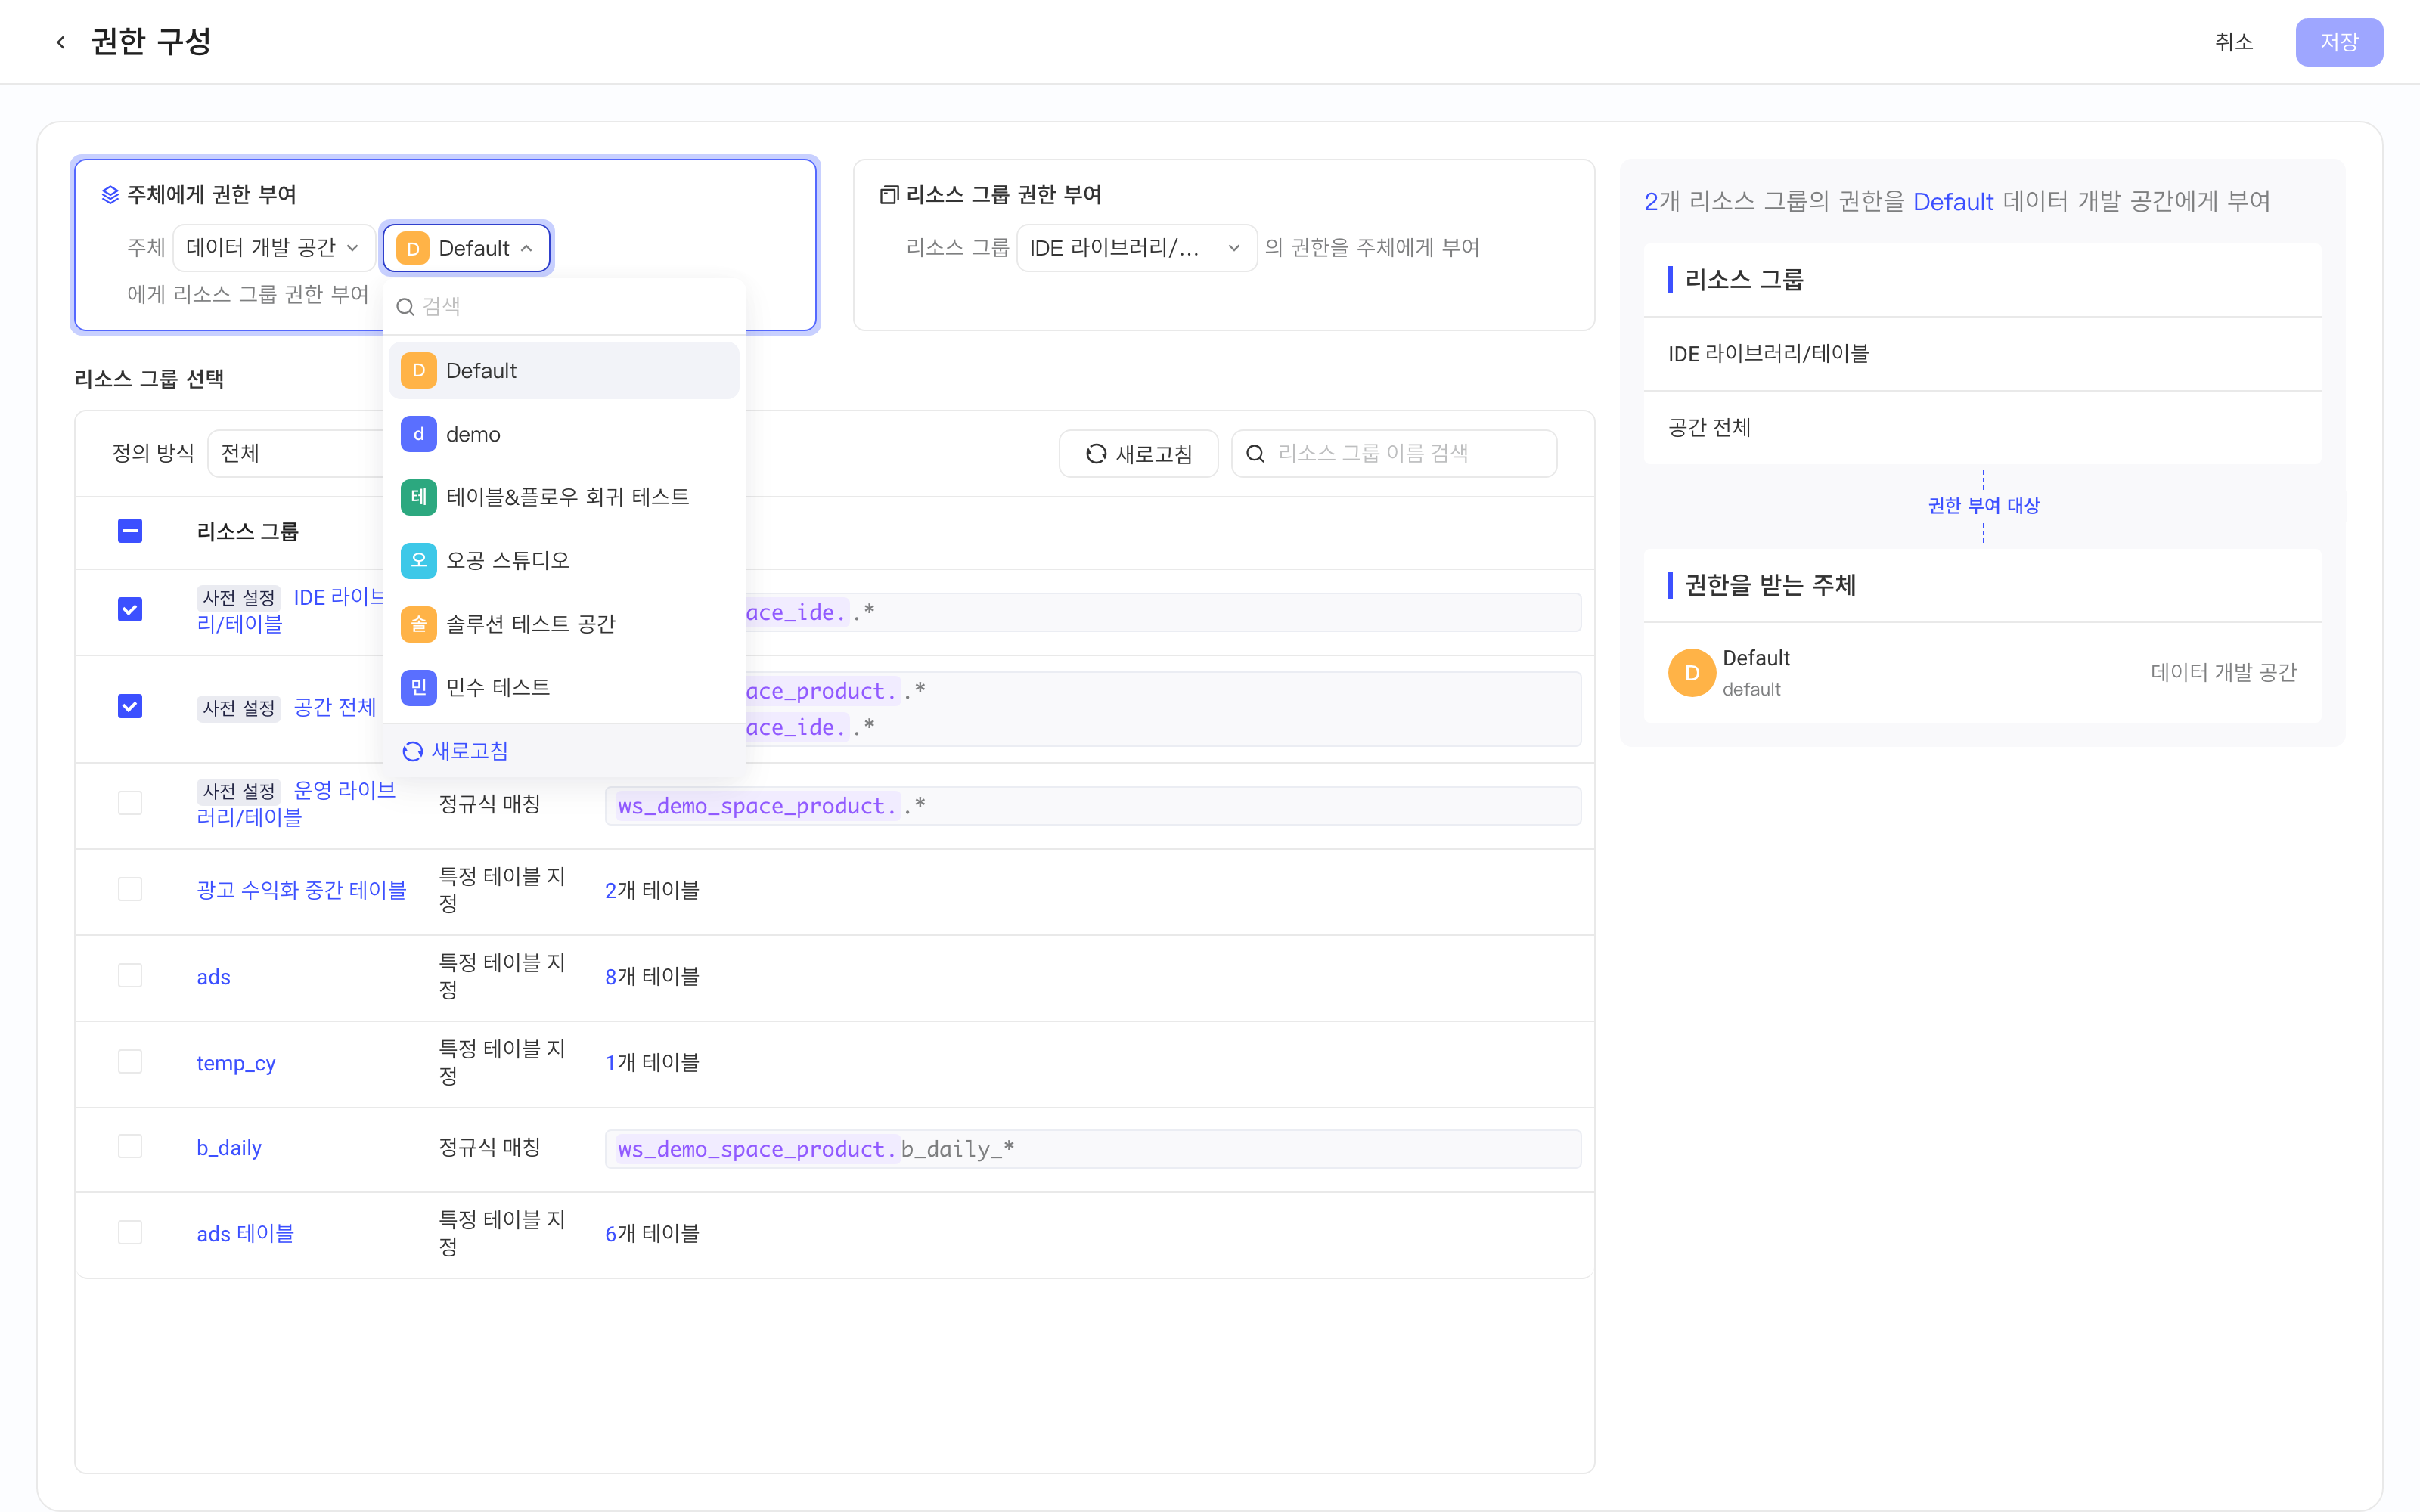Viewport: 2420px width, 1512px height.
Task: Toggle the header select-all checkbox
Action: 130,531
